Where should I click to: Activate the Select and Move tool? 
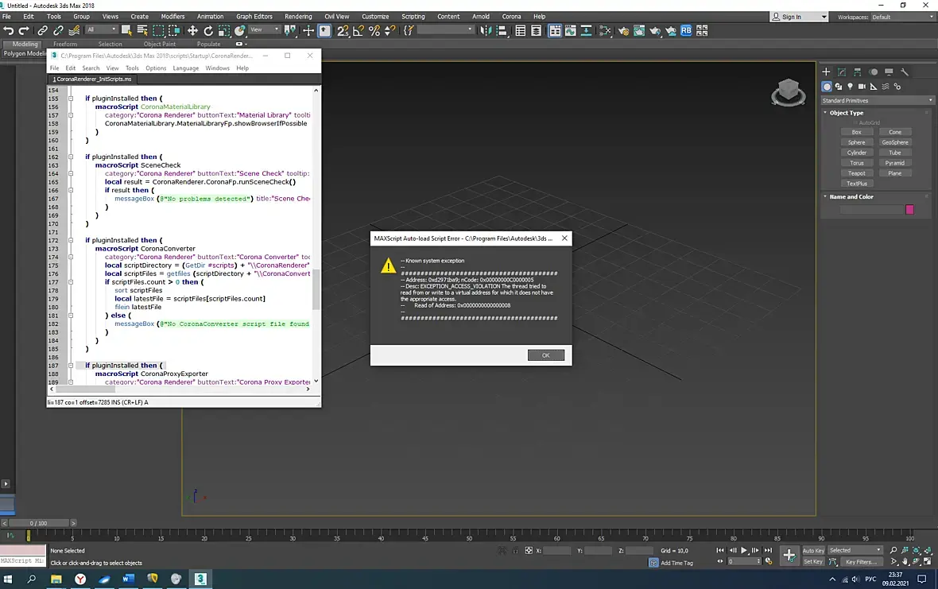[x=192, y=30]
